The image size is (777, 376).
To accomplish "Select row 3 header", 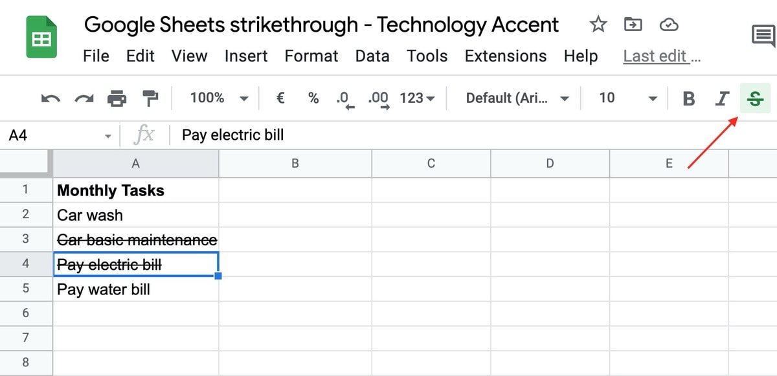I will (x=26, y=239).
